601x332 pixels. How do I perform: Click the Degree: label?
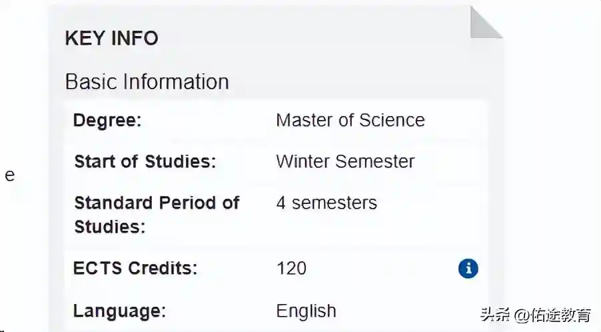click(107, 121)
